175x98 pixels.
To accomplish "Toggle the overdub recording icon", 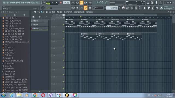I will coord(86,2).
